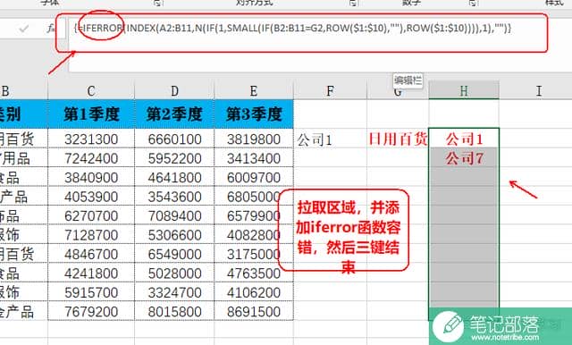This screenshot has width=572, height=345.
Task: Click the 第1季度 header cell
Action: coord(91,114)
